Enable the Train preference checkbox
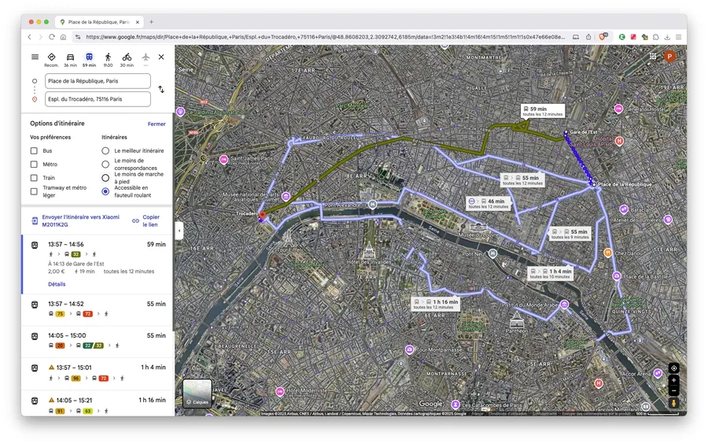This screenshot has height=444, width=708. click(x=34, y=178)
